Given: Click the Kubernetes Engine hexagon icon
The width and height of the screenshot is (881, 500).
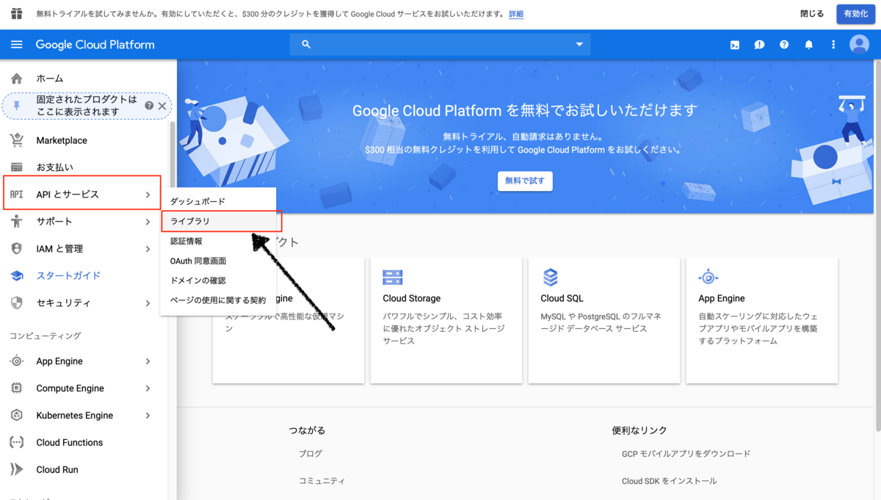Looking at the screenshot, I should click(16, 416).
